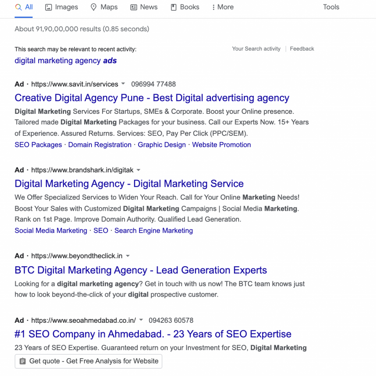Click the Images tab picture icon
Image resolution: width=376 pixels, height=376 pixels.
pyautogui.click(x=48, y=7)
